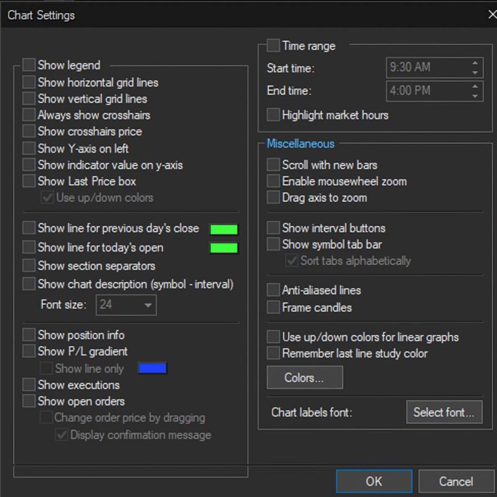Pick today's open line color swatch

(x=224, y=248)
